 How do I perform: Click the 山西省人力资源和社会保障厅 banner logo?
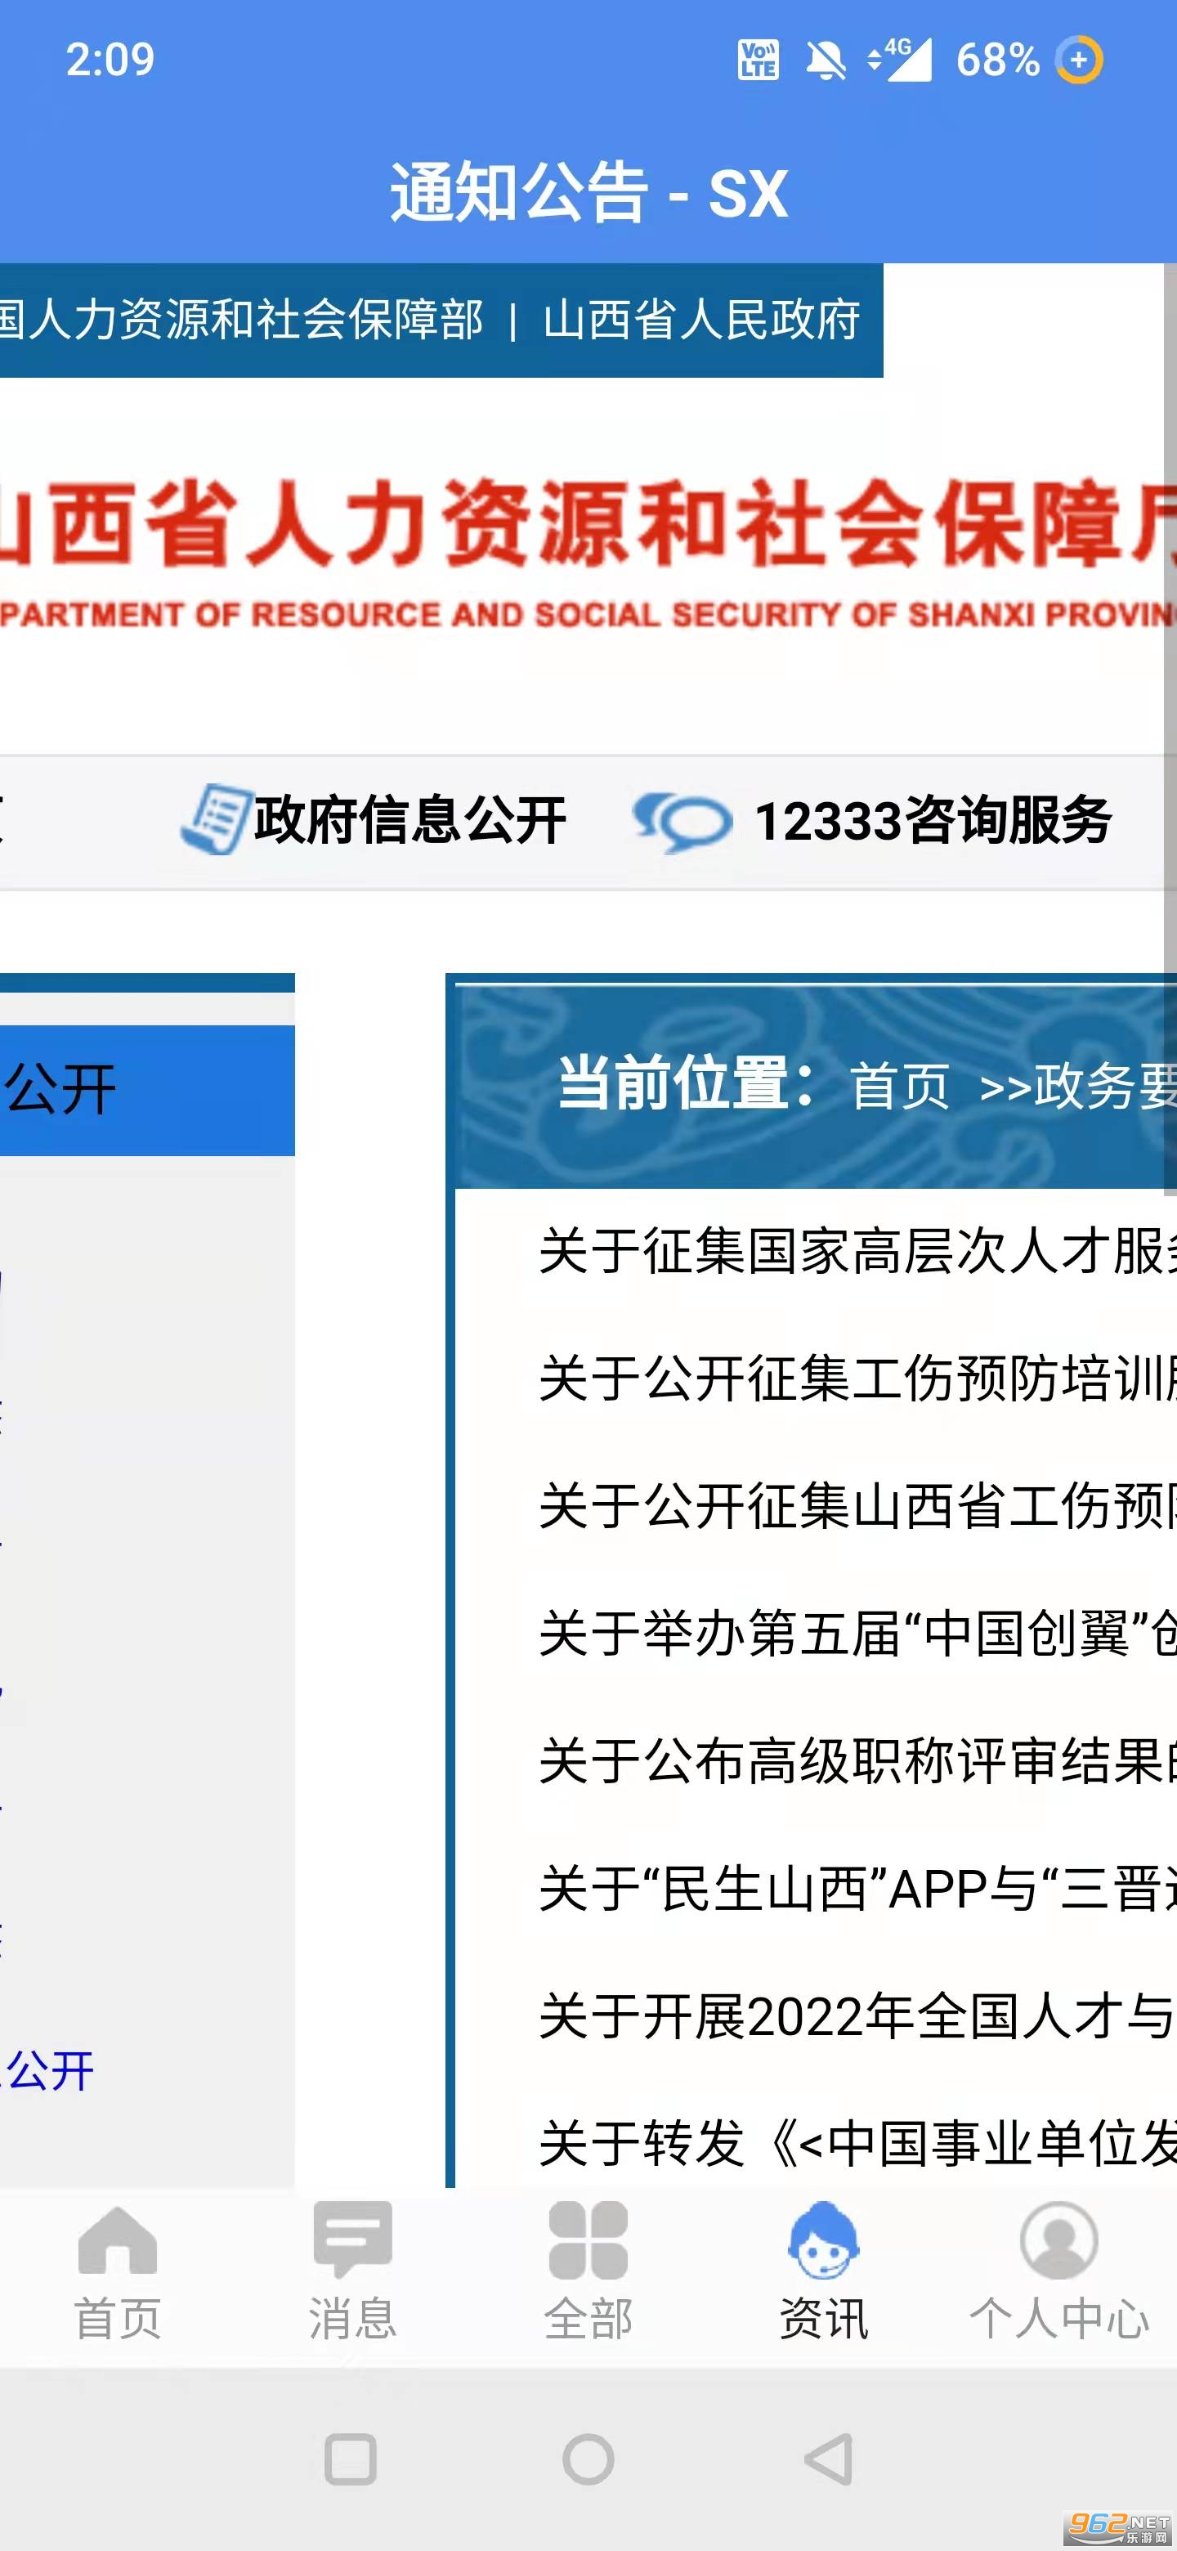click(x=588, y=553)
